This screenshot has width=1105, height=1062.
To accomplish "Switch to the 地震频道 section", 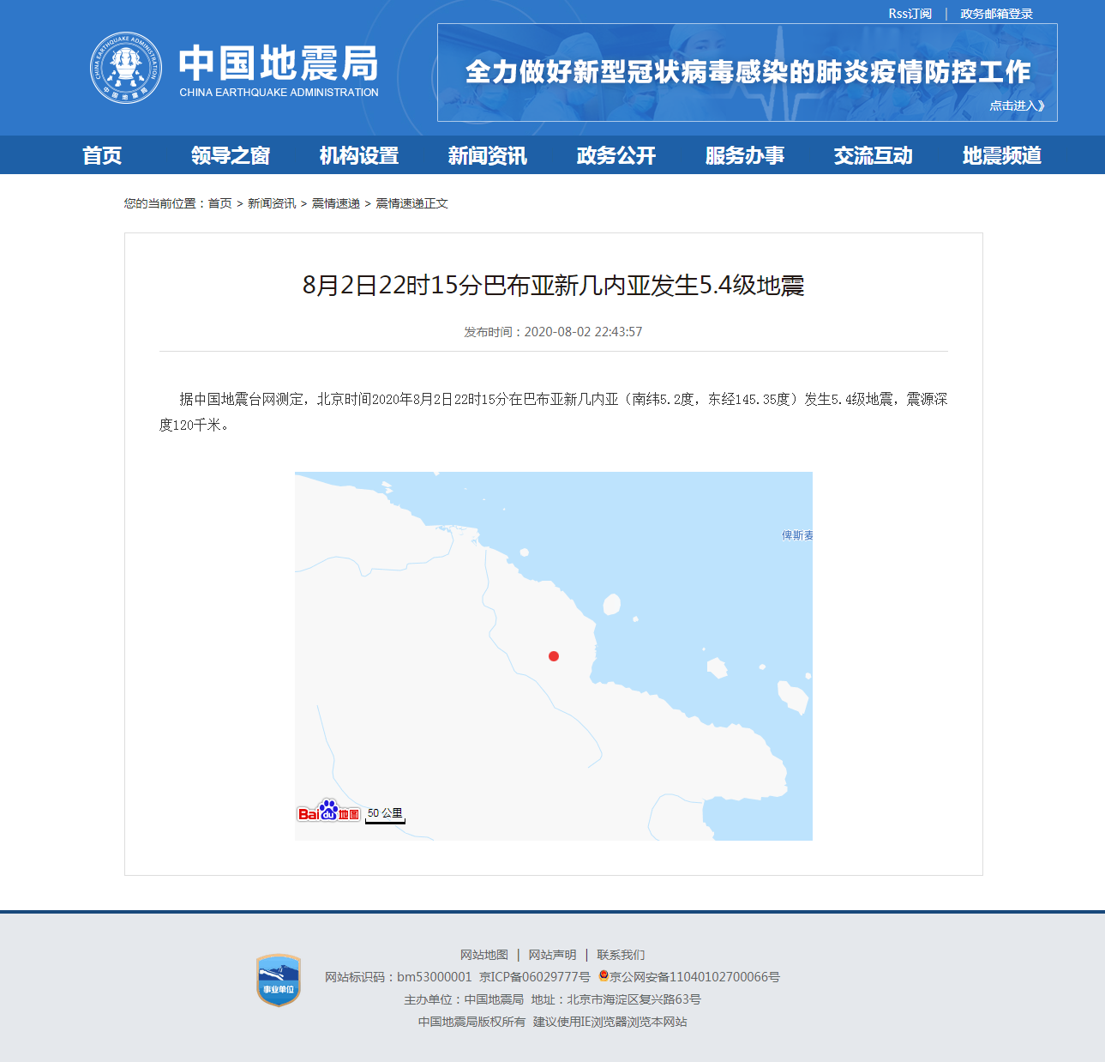I will click(x=1001, y=155).
